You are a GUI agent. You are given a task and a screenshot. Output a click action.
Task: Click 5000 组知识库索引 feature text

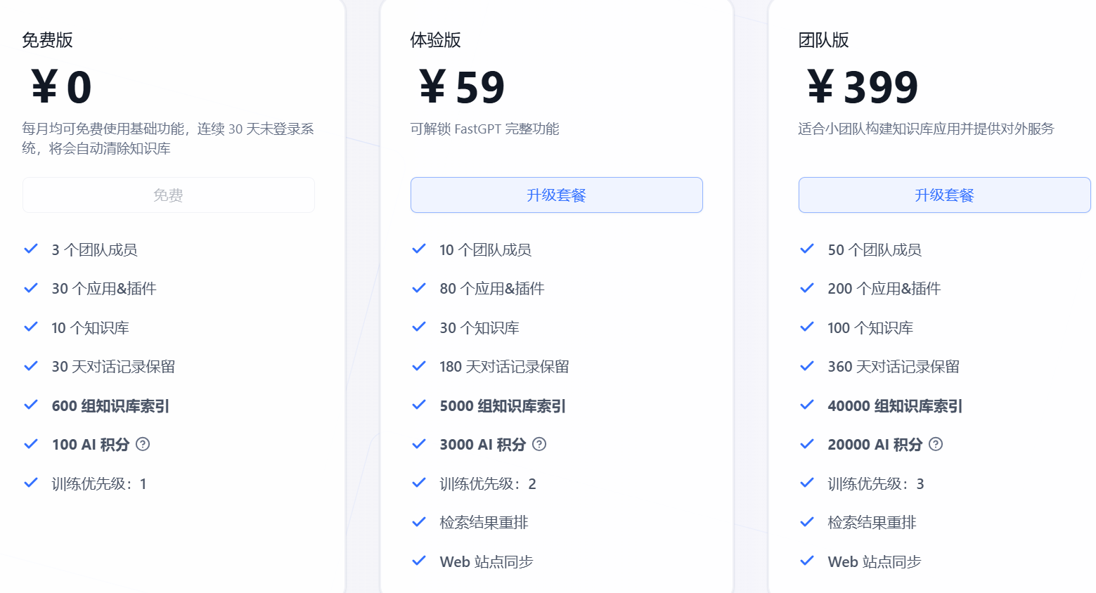[x=503, y=405]
